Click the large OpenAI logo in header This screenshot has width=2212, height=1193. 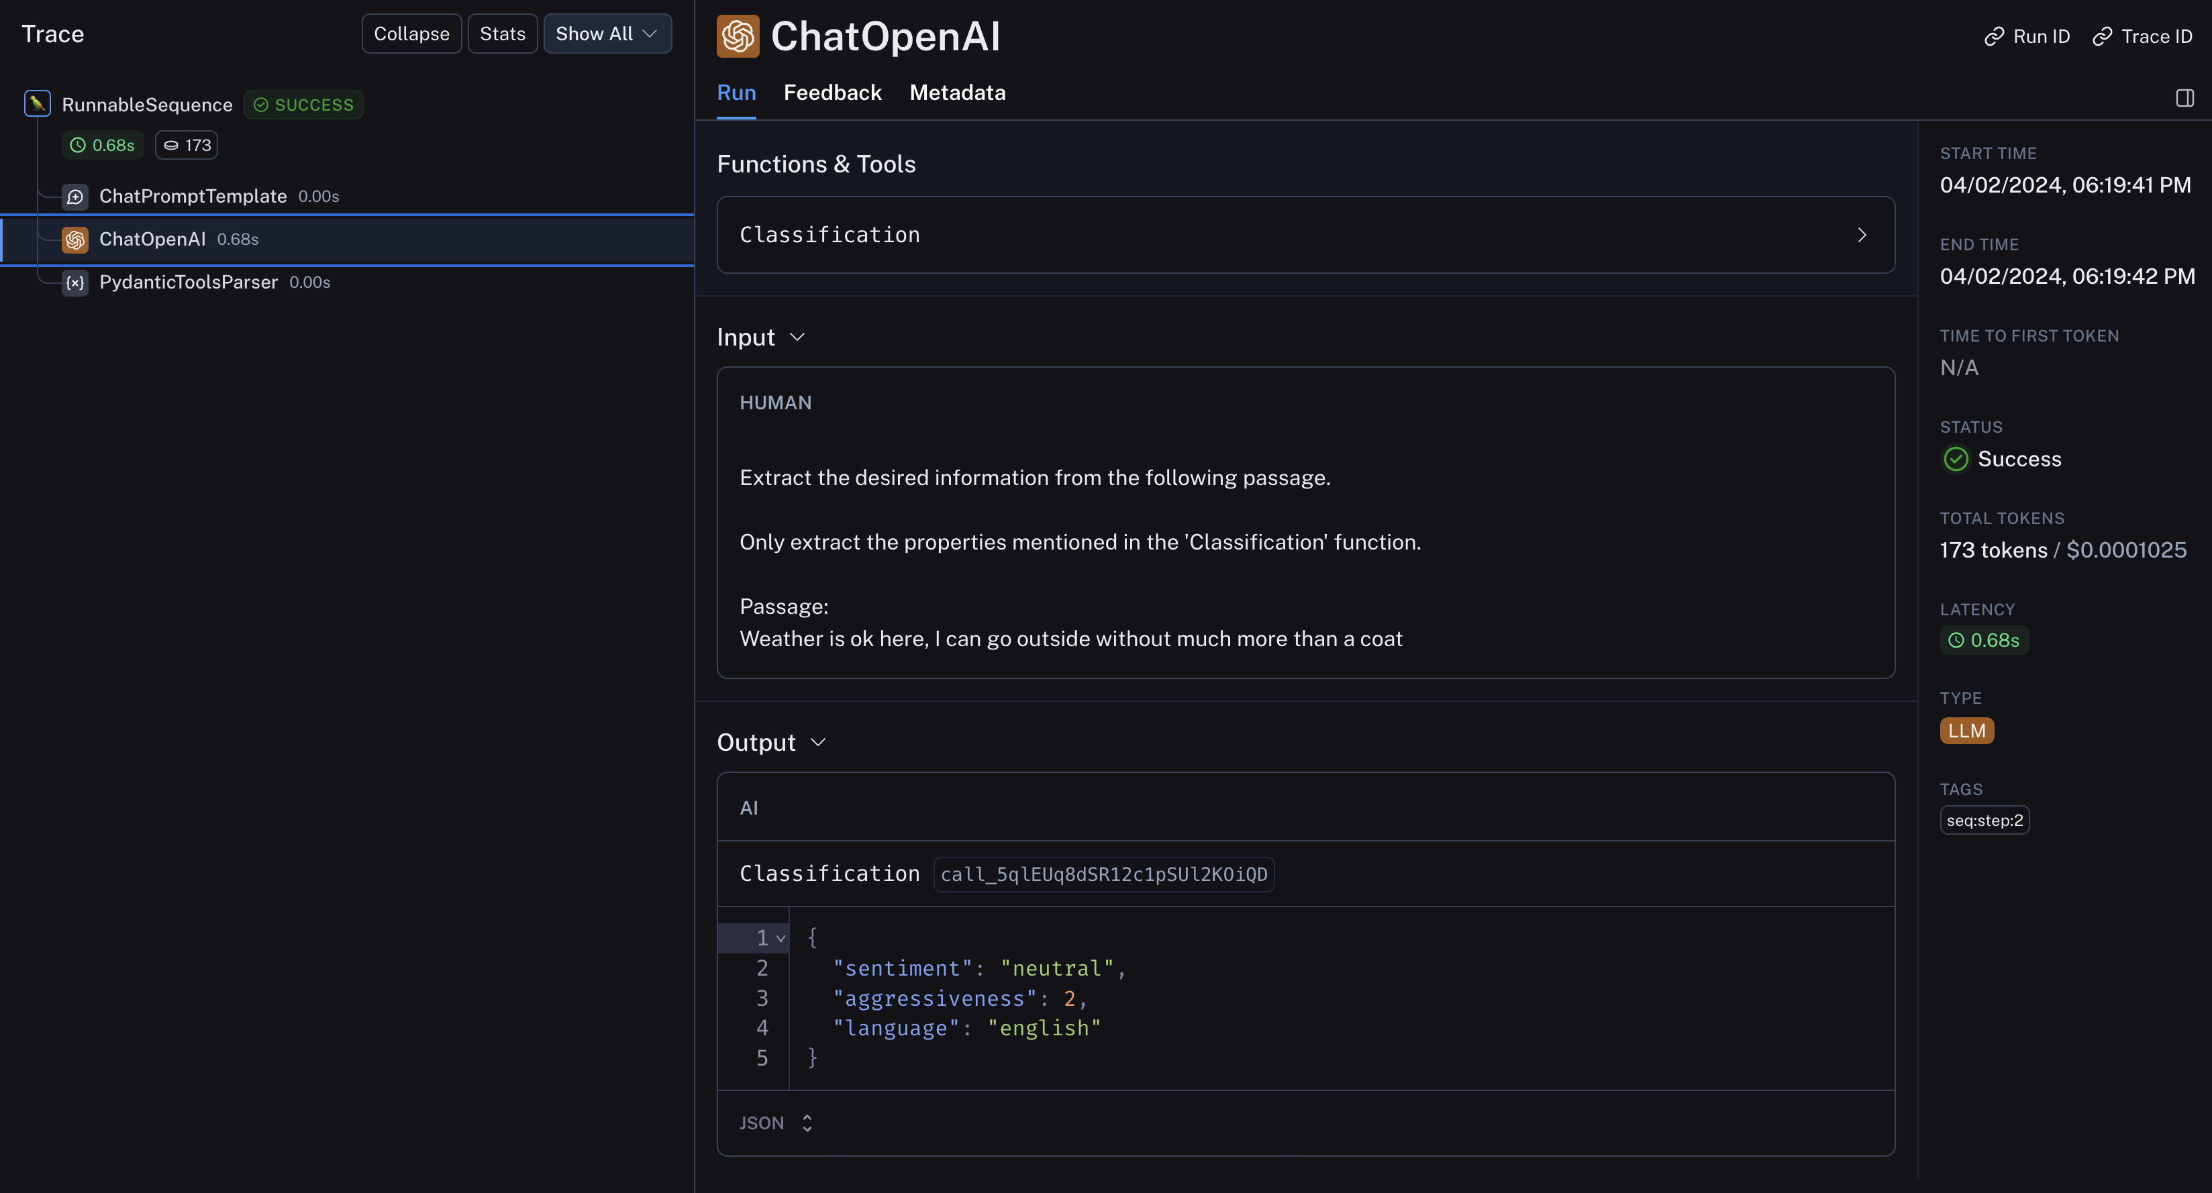tap(738, 36)
